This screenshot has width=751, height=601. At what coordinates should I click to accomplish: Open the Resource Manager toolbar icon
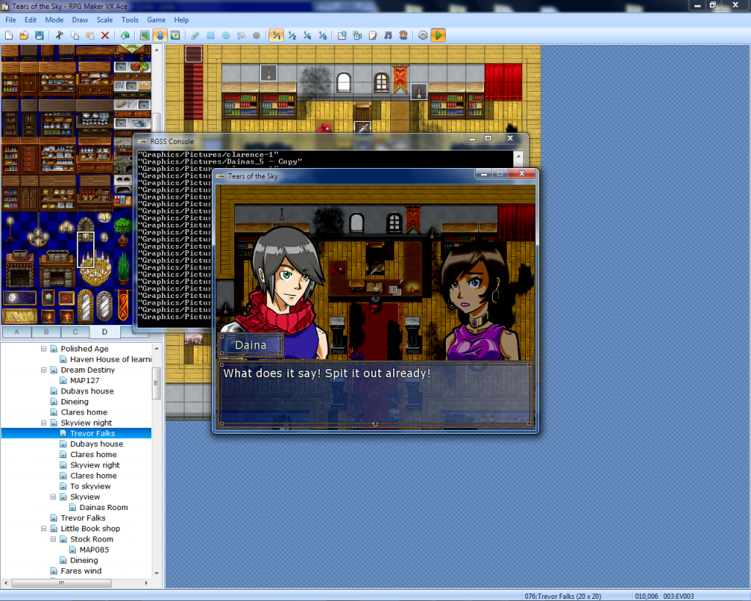pos(357,35)
